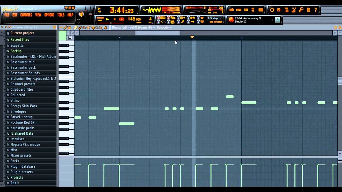The image size is (342, 192).
Task: Open help with the question mark icon
Action: click(316, 10)
